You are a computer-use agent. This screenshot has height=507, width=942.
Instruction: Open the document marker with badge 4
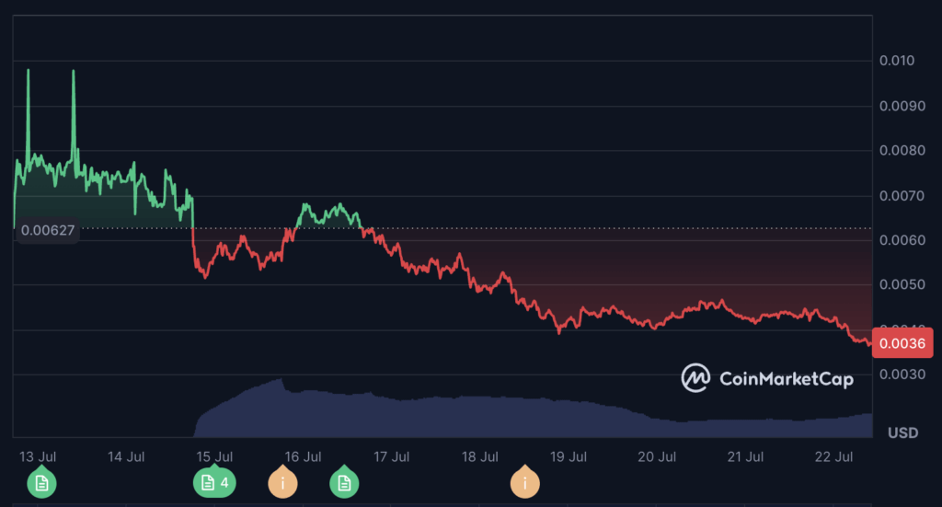pyautogui.click(x=215, y=482)
